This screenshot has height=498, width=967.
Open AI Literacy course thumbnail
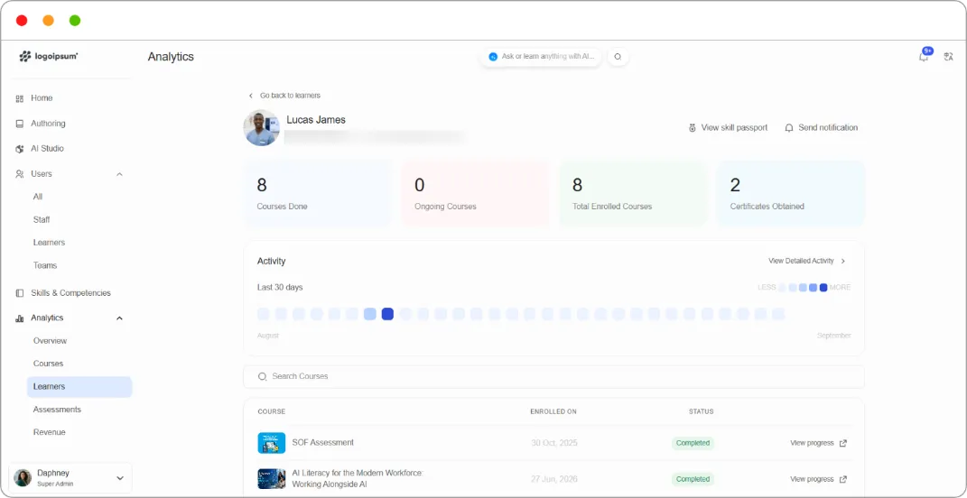pos(272,479)
